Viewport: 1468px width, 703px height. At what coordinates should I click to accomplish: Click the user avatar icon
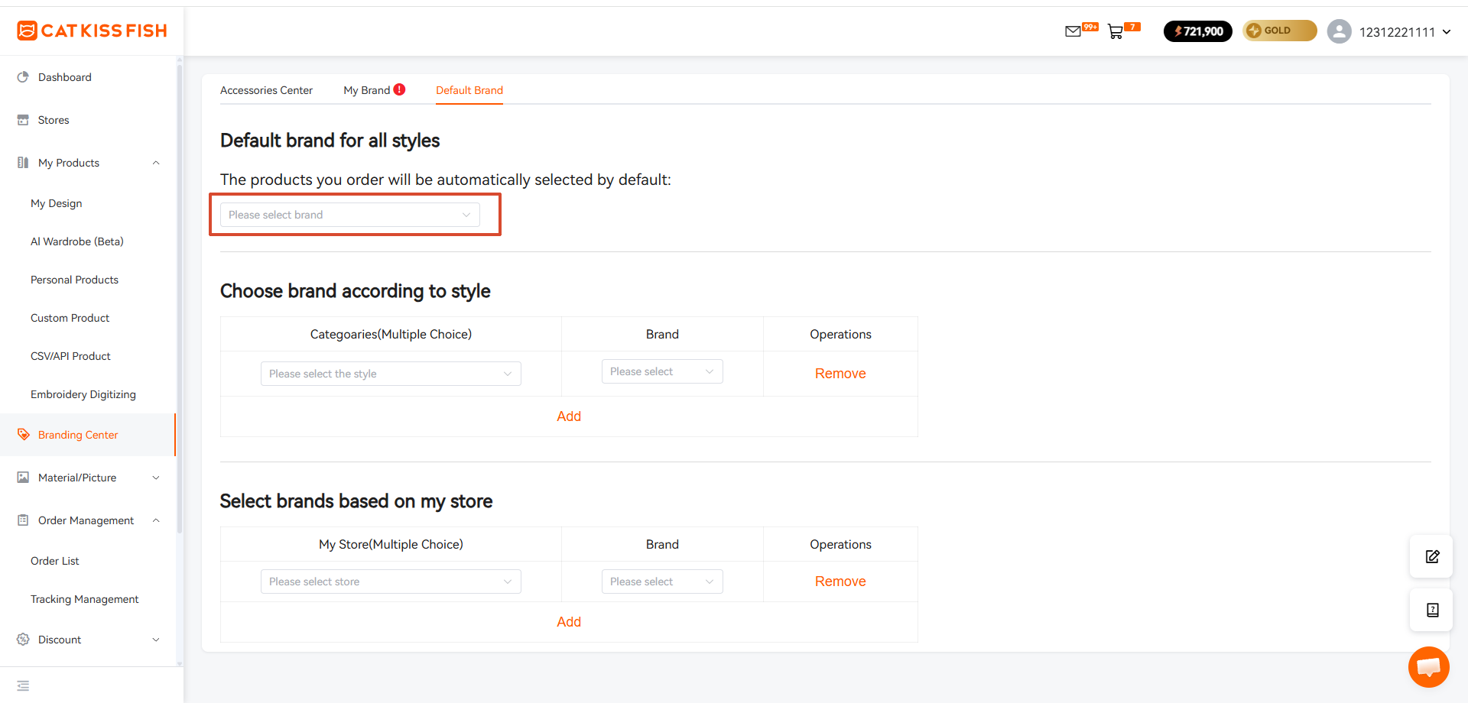[x=1339, y=31]
